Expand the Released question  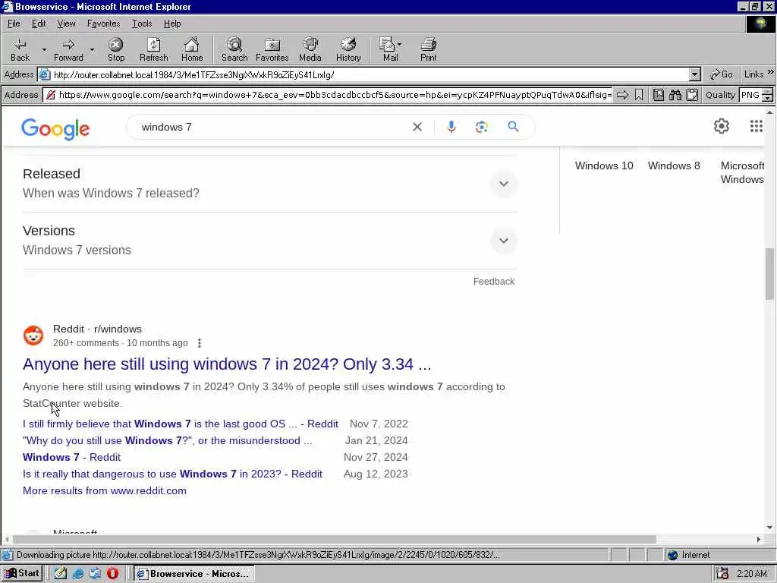pos(504,184)
